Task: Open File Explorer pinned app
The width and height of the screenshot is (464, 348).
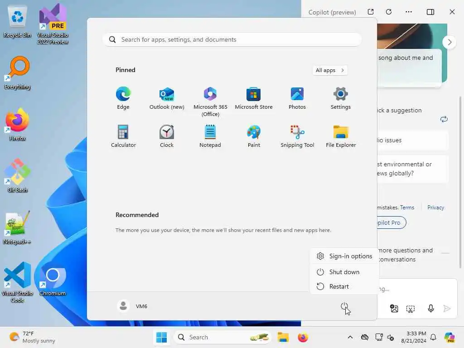Action: (x=341, y=136)
